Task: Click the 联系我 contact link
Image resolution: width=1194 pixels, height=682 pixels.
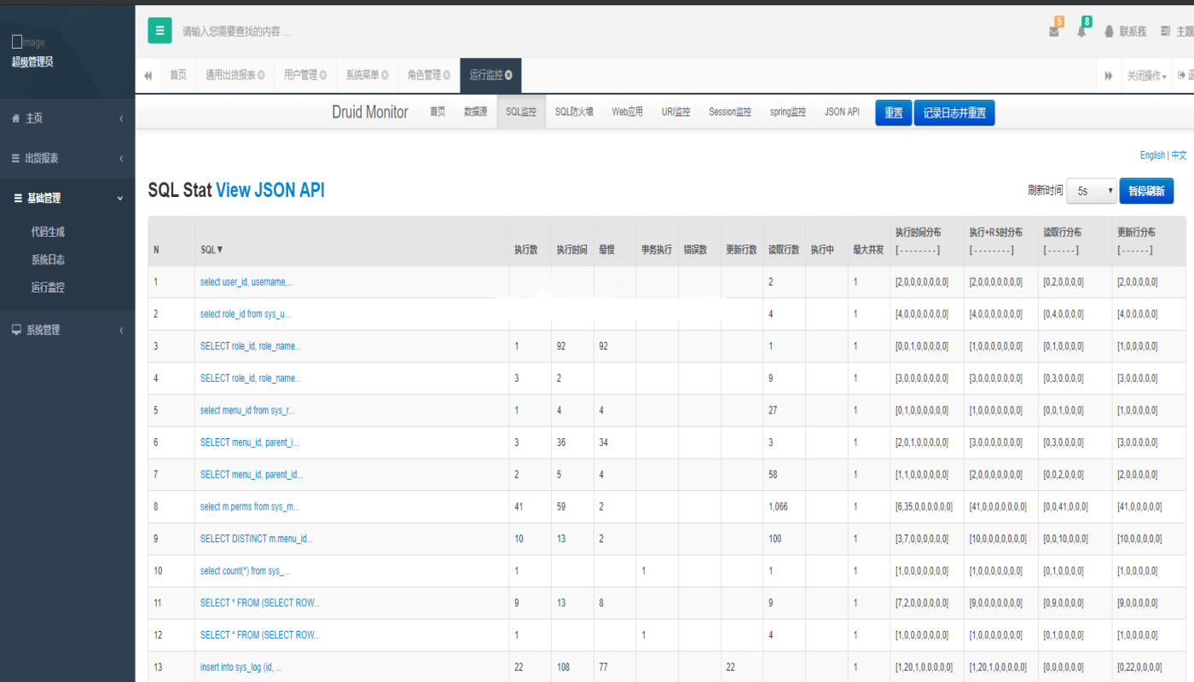Action: (1126, 32)
